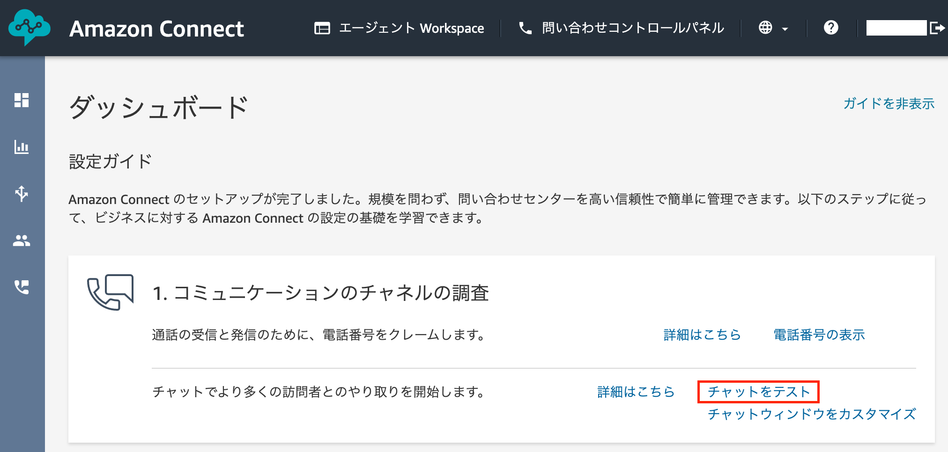This screenshot has height=452, width=948.
Task: Click the Amazon Connect cloud logo
Action: pyautogui.click(x=29, y=27)
